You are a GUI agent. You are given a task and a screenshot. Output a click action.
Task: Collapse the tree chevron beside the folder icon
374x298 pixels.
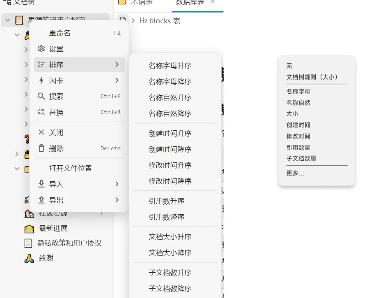click(x=17, y=169)
